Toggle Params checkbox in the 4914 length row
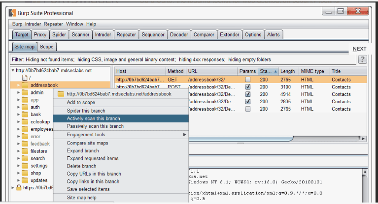Image resolution: width=378 pixels, height=204 pixels. tap(247, 94)
